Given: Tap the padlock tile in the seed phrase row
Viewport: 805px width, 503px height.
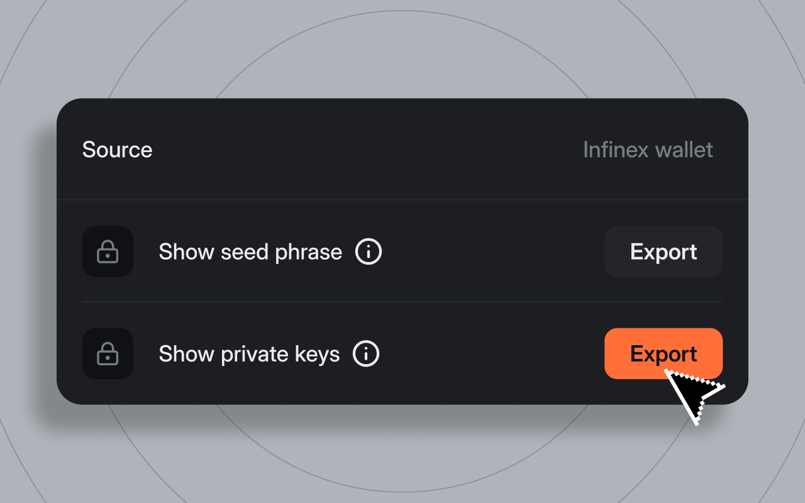Looking at the screenshot, I should 108,251.
